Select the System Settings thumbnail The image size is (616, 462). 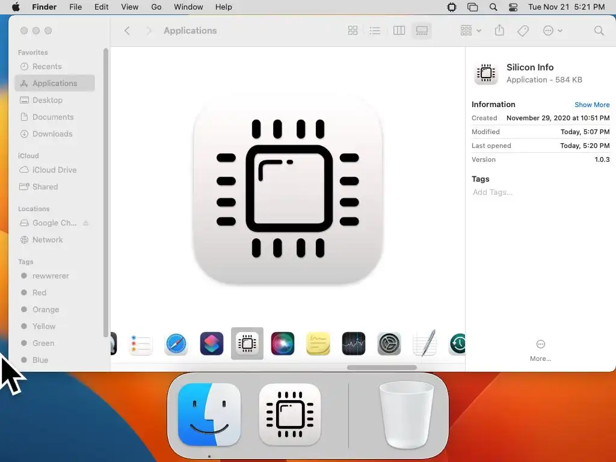pyautogui.click(x=389, y=343)
